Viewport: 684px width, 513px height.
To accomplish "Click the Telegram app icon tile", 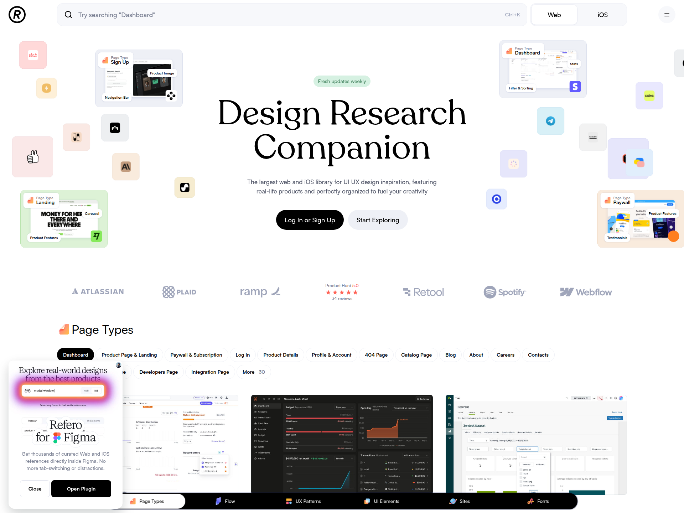I will pyautogui.click(x=550, y=121).
